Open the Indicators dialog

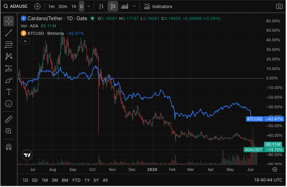point(158,7)
